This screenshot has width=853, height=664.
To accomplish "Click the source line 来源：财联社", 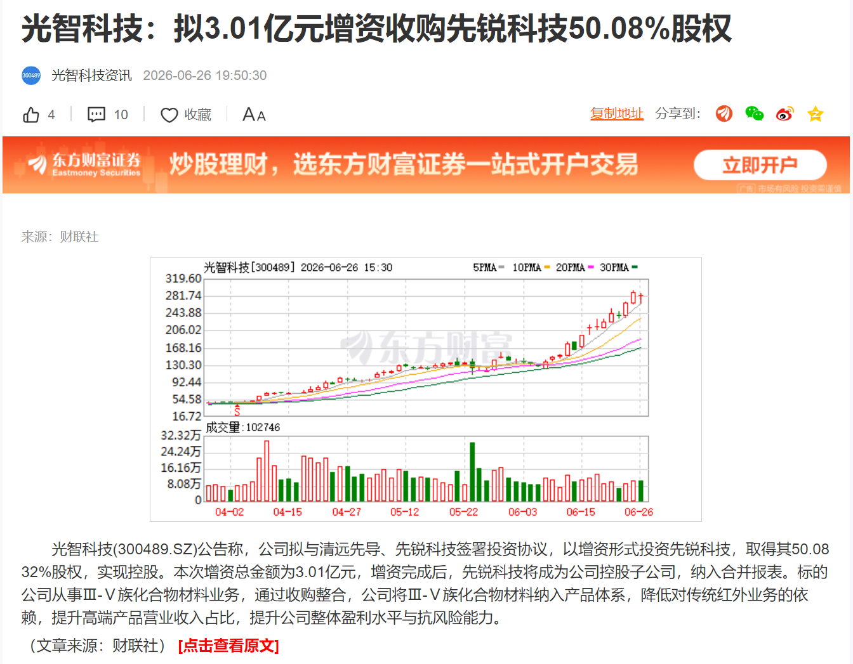I will pyautogui.click(x=60, y=237).
